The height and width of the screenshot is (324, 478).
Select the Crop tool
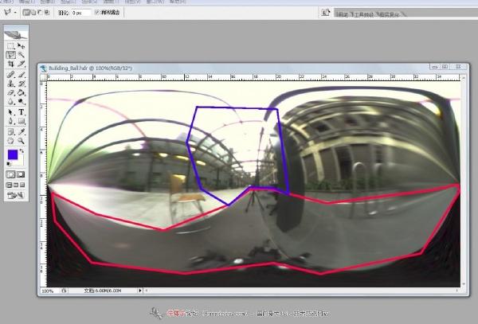[x=11, y=64]
